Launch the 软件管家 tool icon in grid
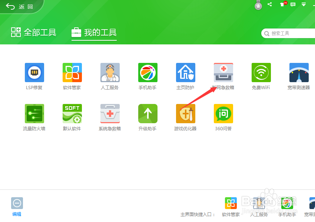 [72, 73]
